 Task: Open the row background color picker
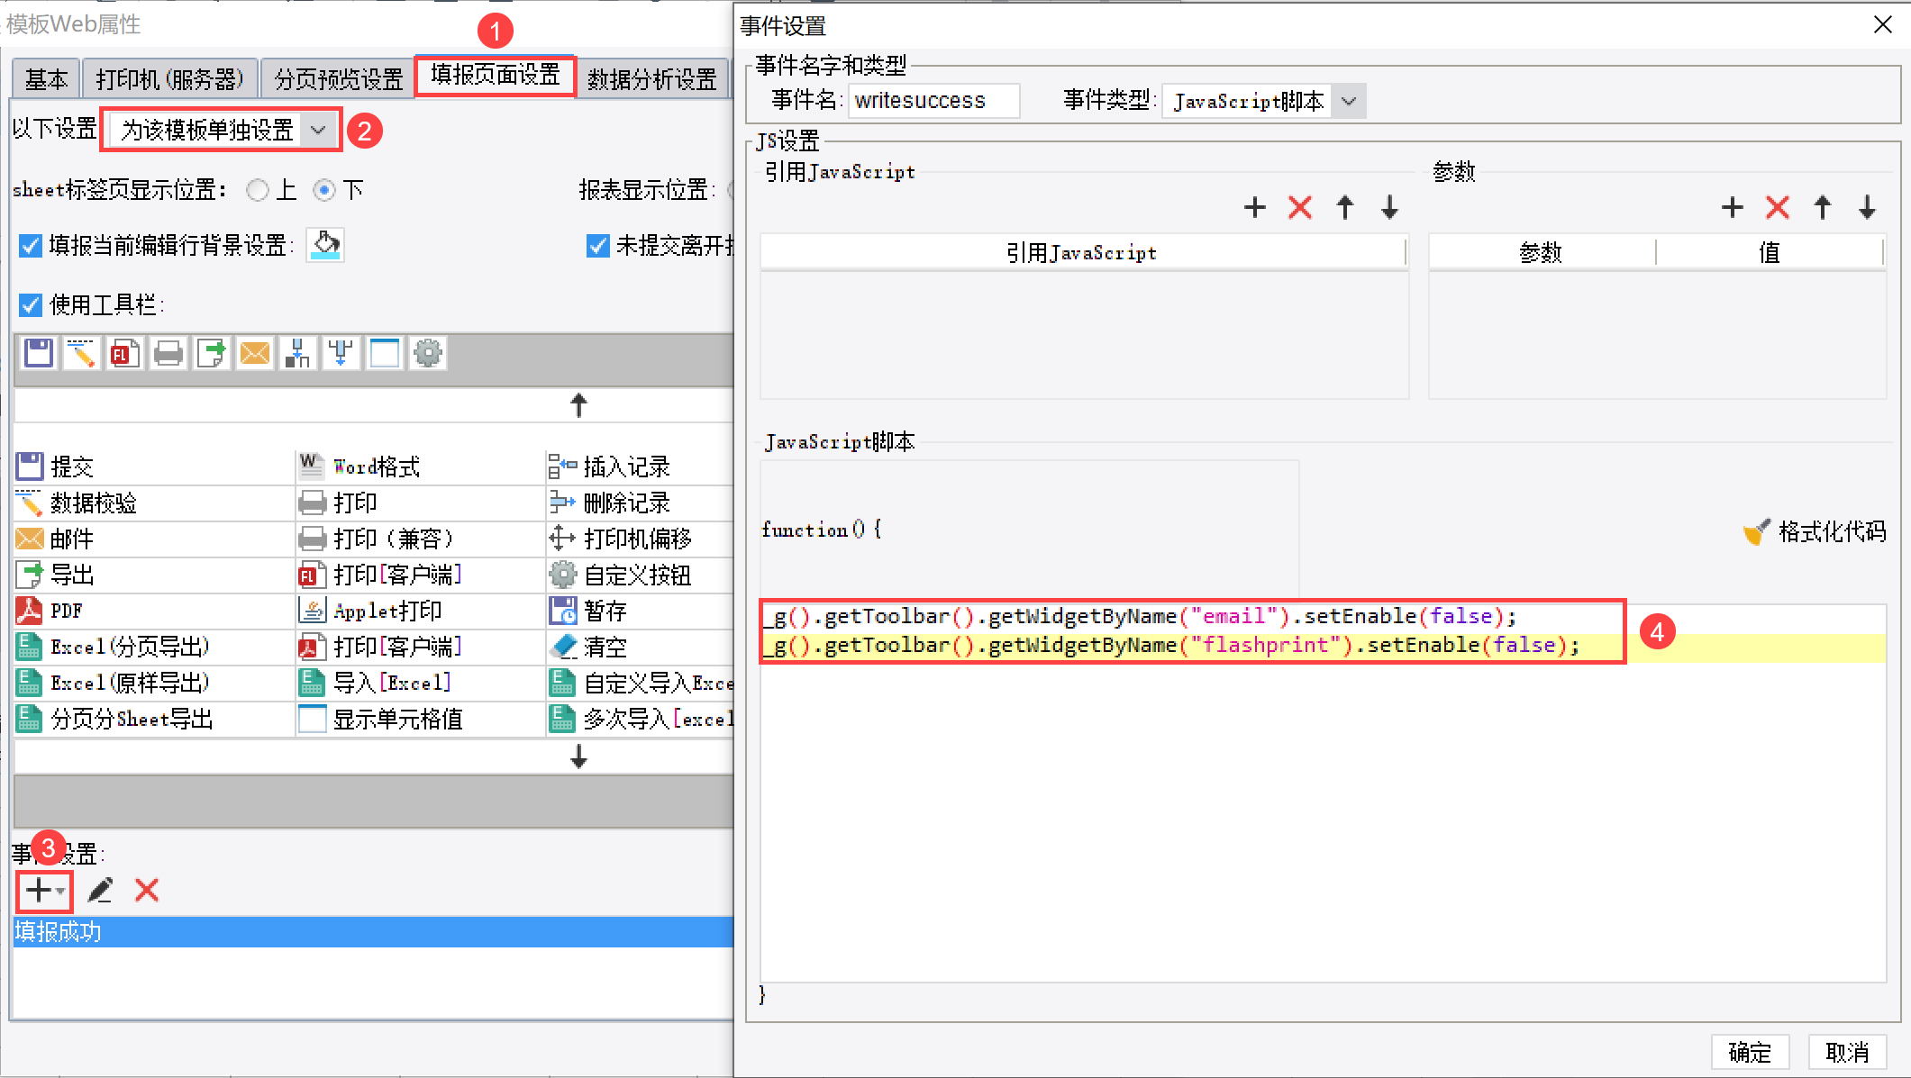pos(325,245)
